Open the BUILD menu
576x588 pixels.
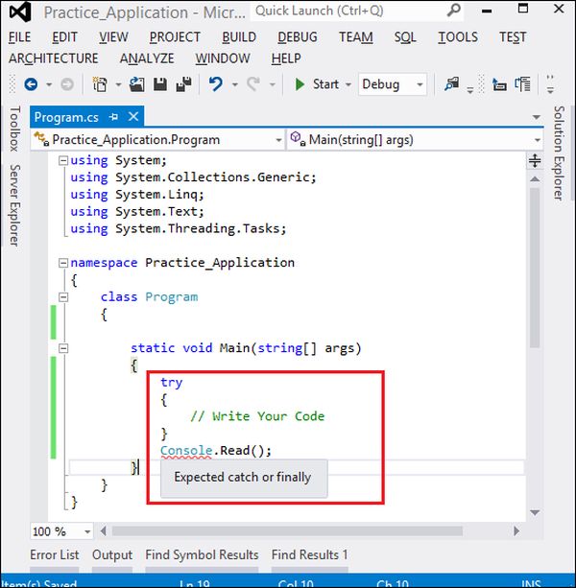coord(239,37)
